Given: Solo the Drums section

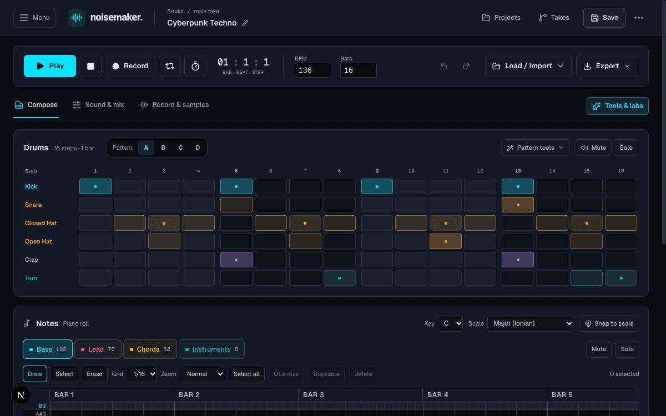Looking at the screenshot, I should 626,148.
